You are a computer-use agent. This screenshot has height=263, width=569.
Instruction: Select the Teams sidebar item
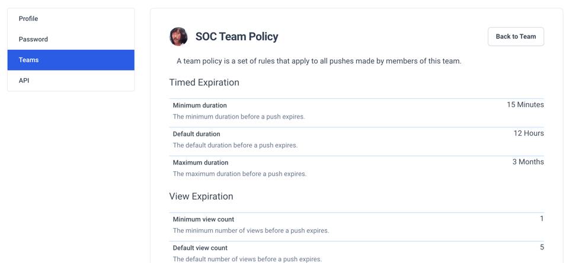(28, 60)
